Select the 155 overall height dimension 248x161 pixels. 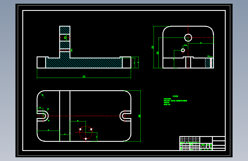[x=153, y=47]
